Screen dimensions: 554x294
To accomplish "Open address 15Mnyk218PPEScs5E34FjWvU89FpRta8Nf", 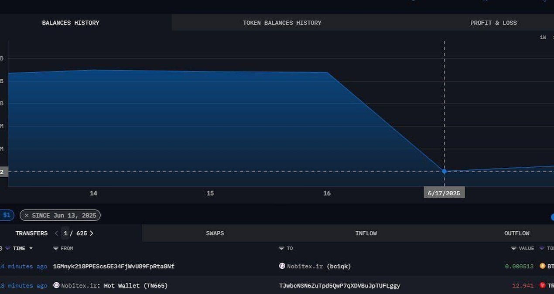I will (x=113, y=266).
